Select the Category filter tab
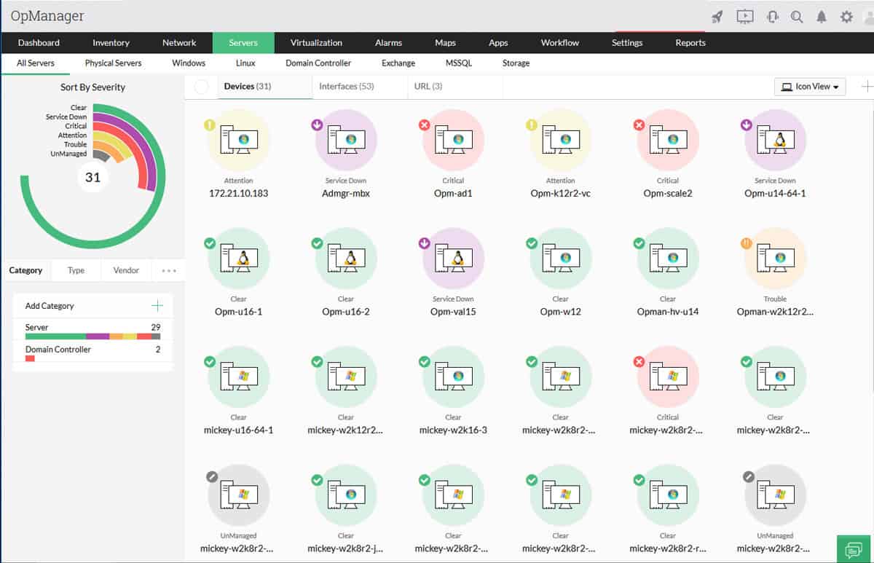Viewport: 874px width, 563px height. 25,270
